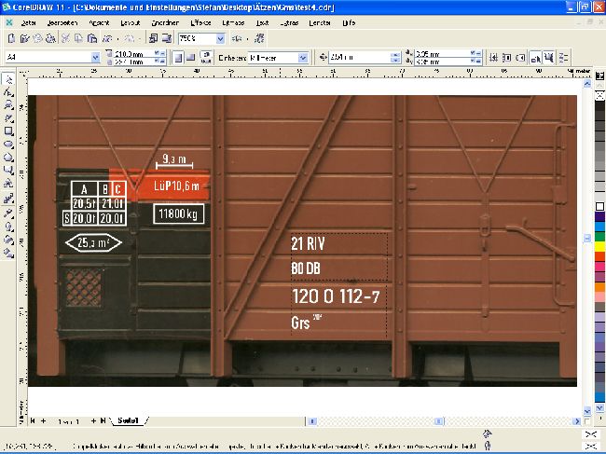
Task: Choose the Ellipse tool
Action: point(8,144)
